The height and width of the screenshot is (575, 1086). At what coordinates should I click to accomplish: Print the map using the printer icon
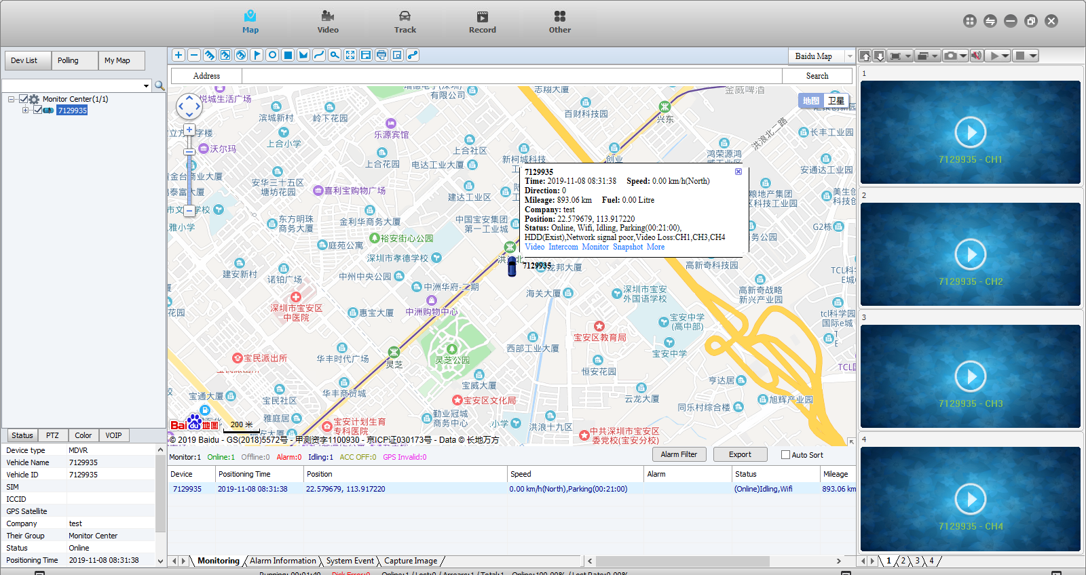(x=381, y=56)
